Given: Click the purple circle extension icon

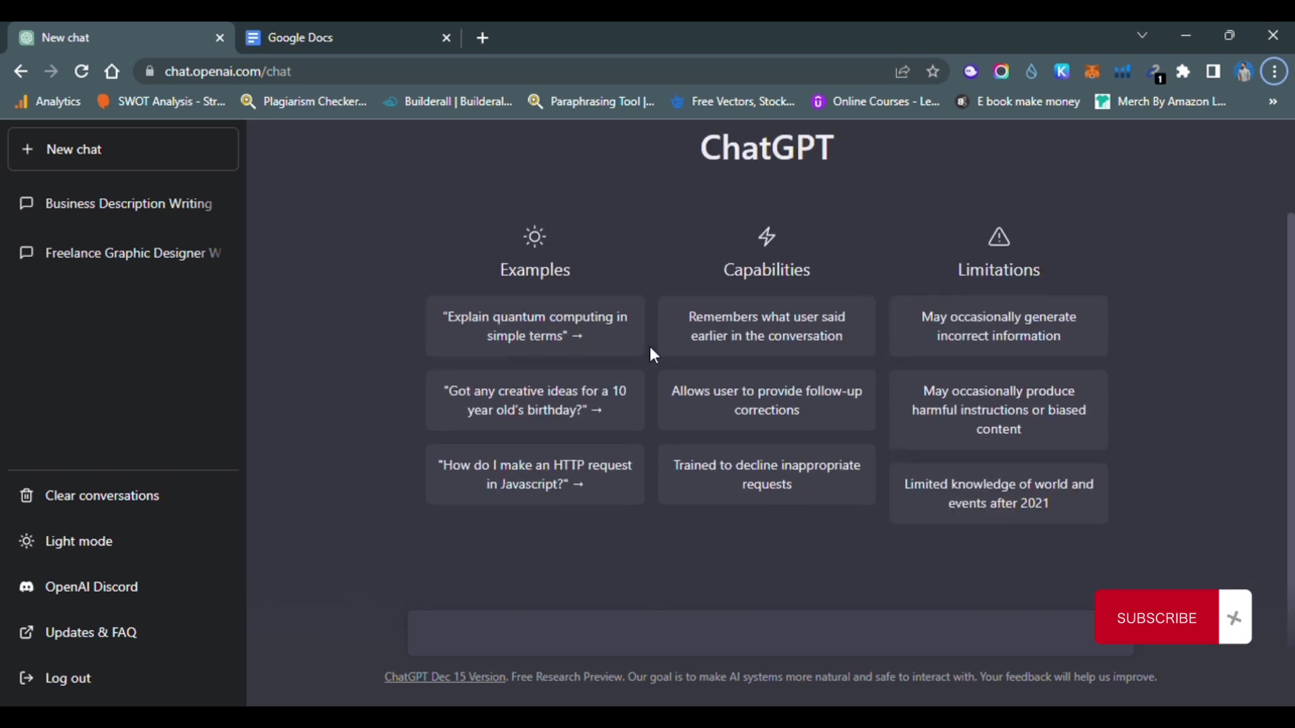Looking at the screenshot, I should point(971,71).
